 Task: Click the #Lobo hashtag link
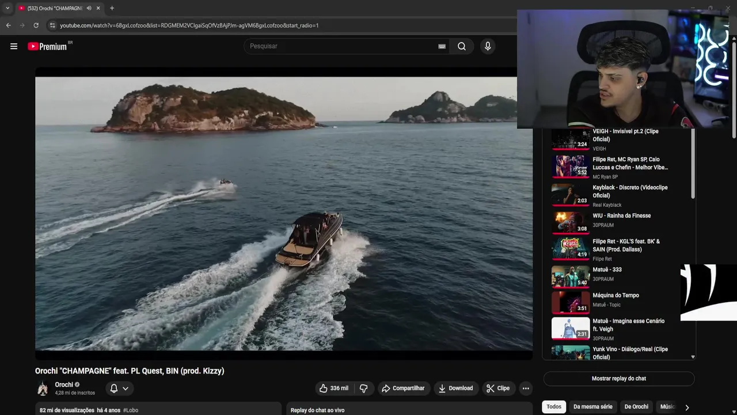tap(131, 410)
